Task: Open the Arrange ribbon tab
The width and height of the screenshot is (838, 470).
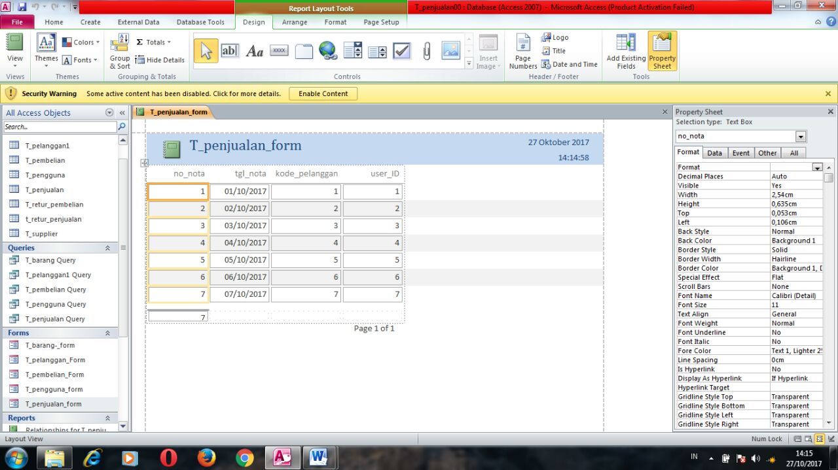Action: point(295,22)
